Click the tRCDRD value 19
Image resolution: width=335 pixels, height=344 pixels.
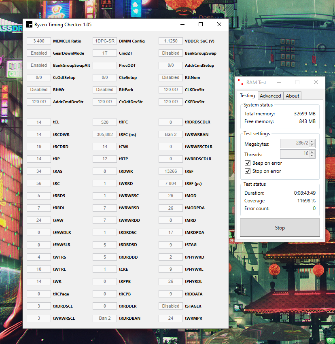pos(39,147)
